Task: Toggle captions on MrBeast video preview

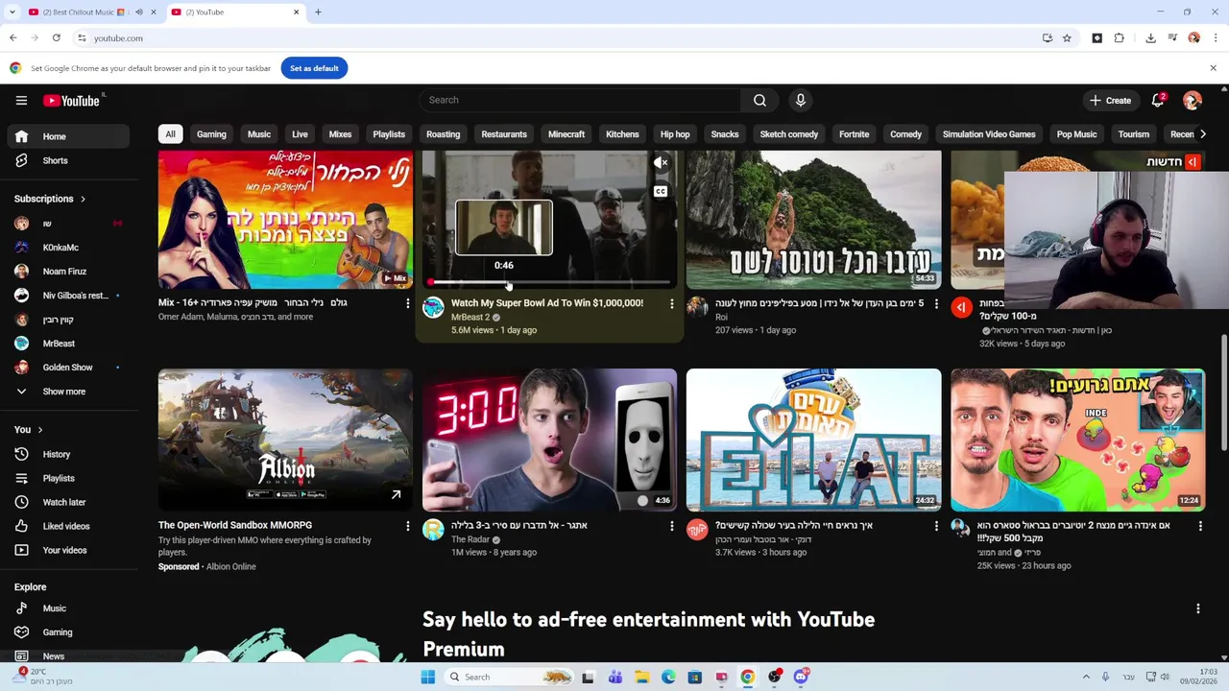Action: click(x=661, y=192)
